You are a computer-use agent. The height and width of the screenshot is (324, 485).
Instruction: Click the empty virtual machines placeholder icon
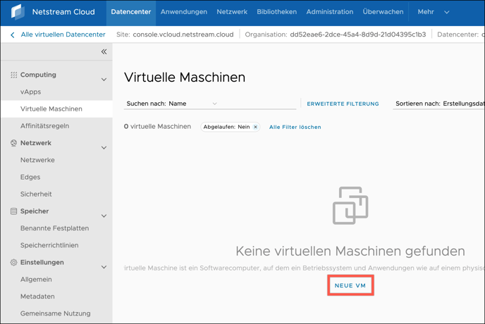point(350,205)
